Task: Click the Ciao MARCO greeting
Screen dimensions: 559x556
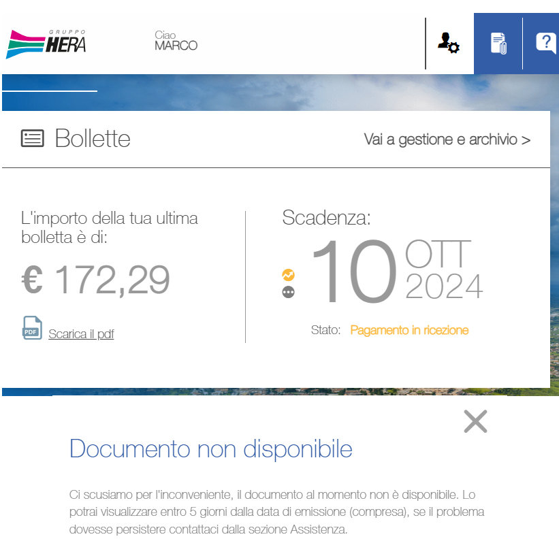Action: (176, 41)
